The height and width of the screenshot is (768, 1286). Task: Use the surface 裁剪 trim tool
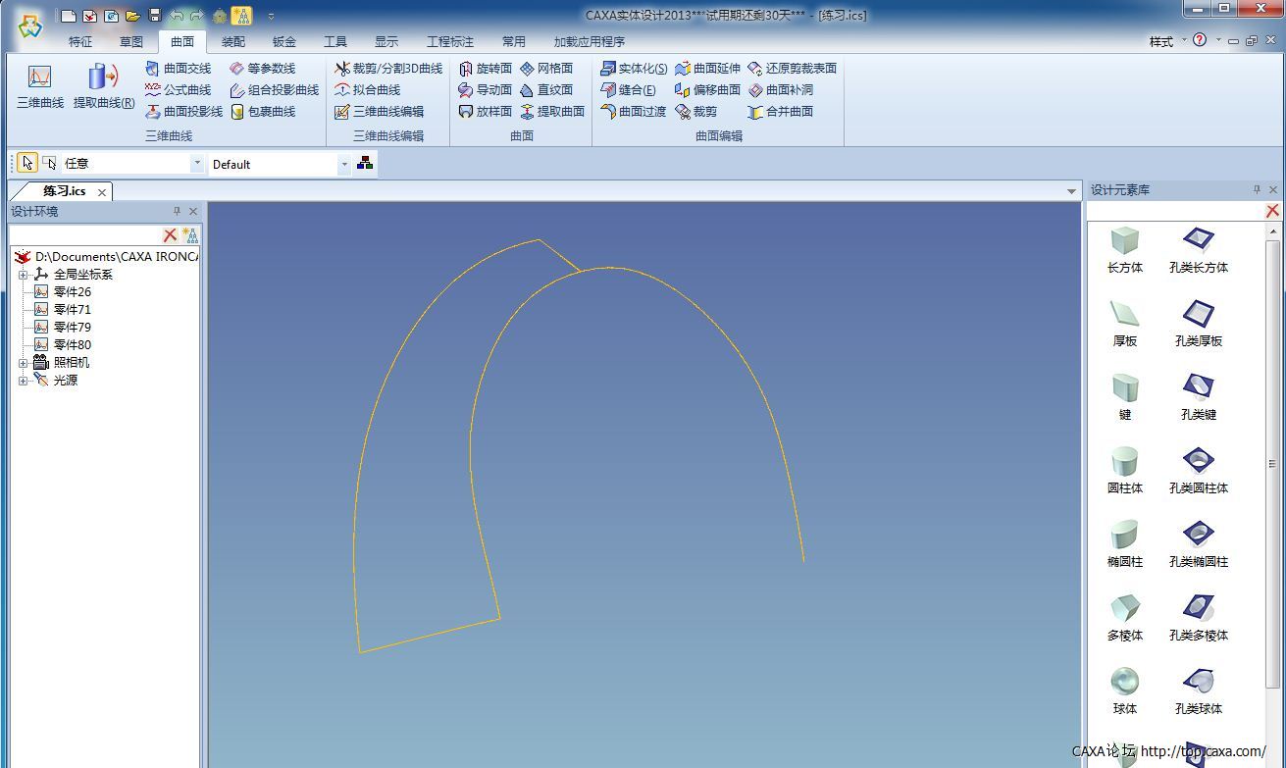(695, 112)
